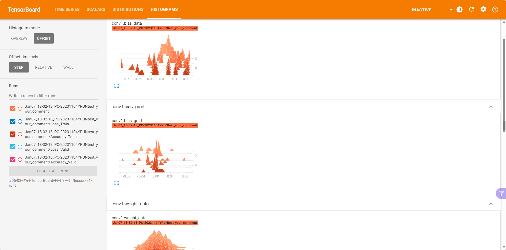506x250 pixels.
Task: Set histogram mode to OVERLAY
Action: coord(19,38)
